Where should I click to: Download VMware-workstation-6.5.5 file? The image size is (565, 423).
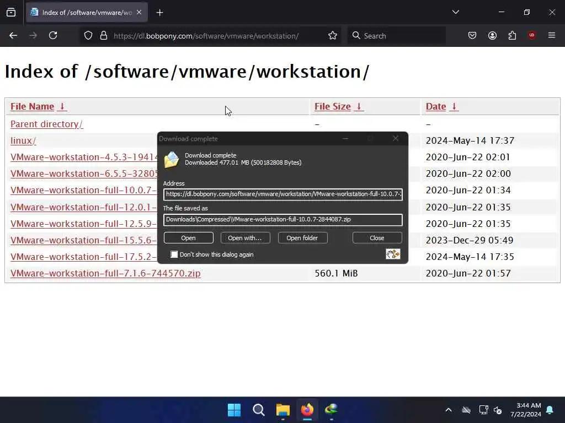[x=84, y=173]
